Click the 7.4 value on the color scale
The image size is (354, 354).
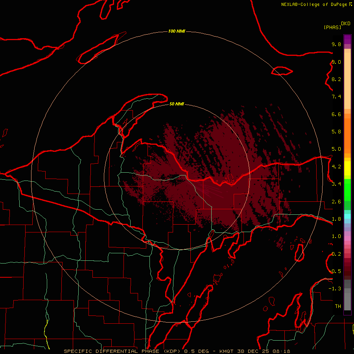(x=336, y=97)
